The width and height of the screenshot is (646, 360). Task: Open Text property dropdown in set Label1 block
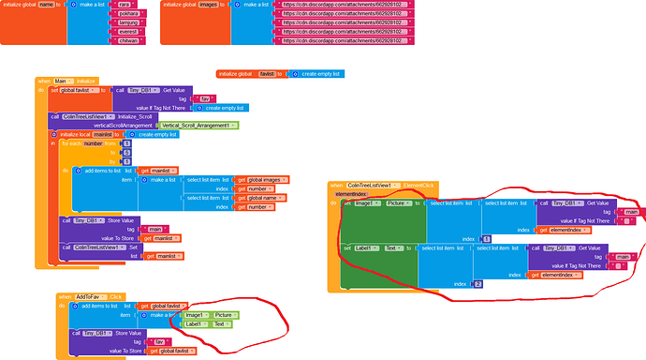coord(399,248)
